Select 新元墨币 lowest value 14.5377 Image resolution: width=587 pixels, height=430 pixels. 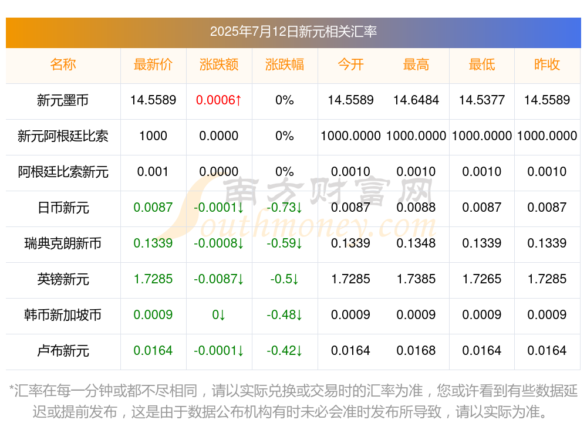point(482,100)
